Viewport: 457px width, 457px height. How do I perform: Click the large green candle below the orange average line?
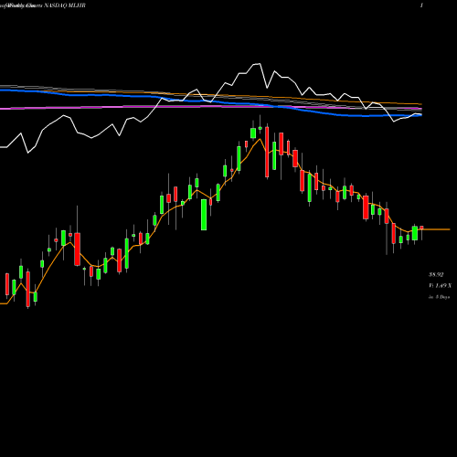pyautogui.click(x=204, y=215)
